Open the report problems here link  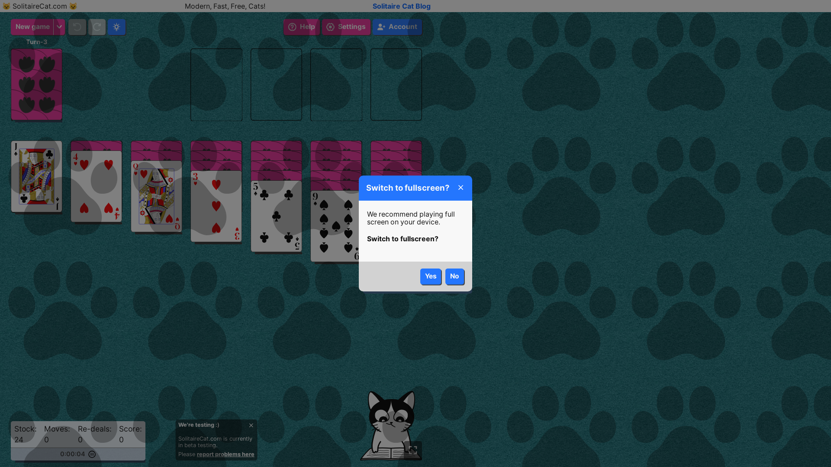(225, 454)
